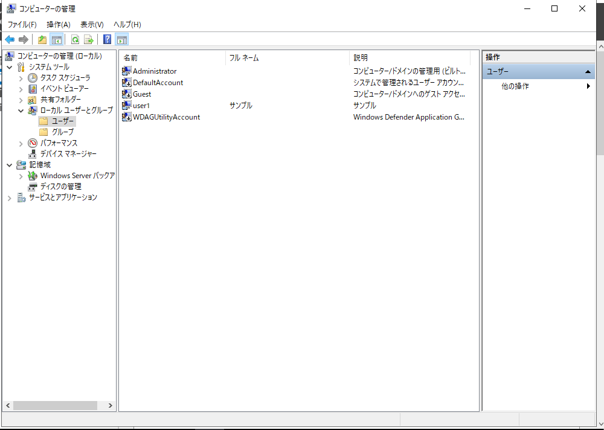This screenshot has width=604, height=430.
Task: Click the WDAGUtilityAccount name text
Action: [x=167, y=117]
